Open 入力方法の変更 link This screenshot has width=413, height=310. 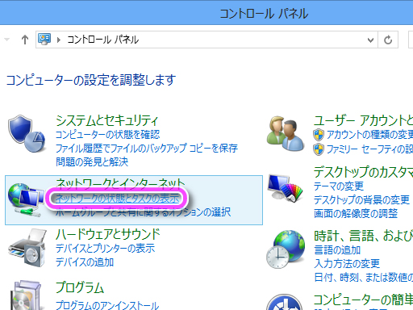[347, 263]
